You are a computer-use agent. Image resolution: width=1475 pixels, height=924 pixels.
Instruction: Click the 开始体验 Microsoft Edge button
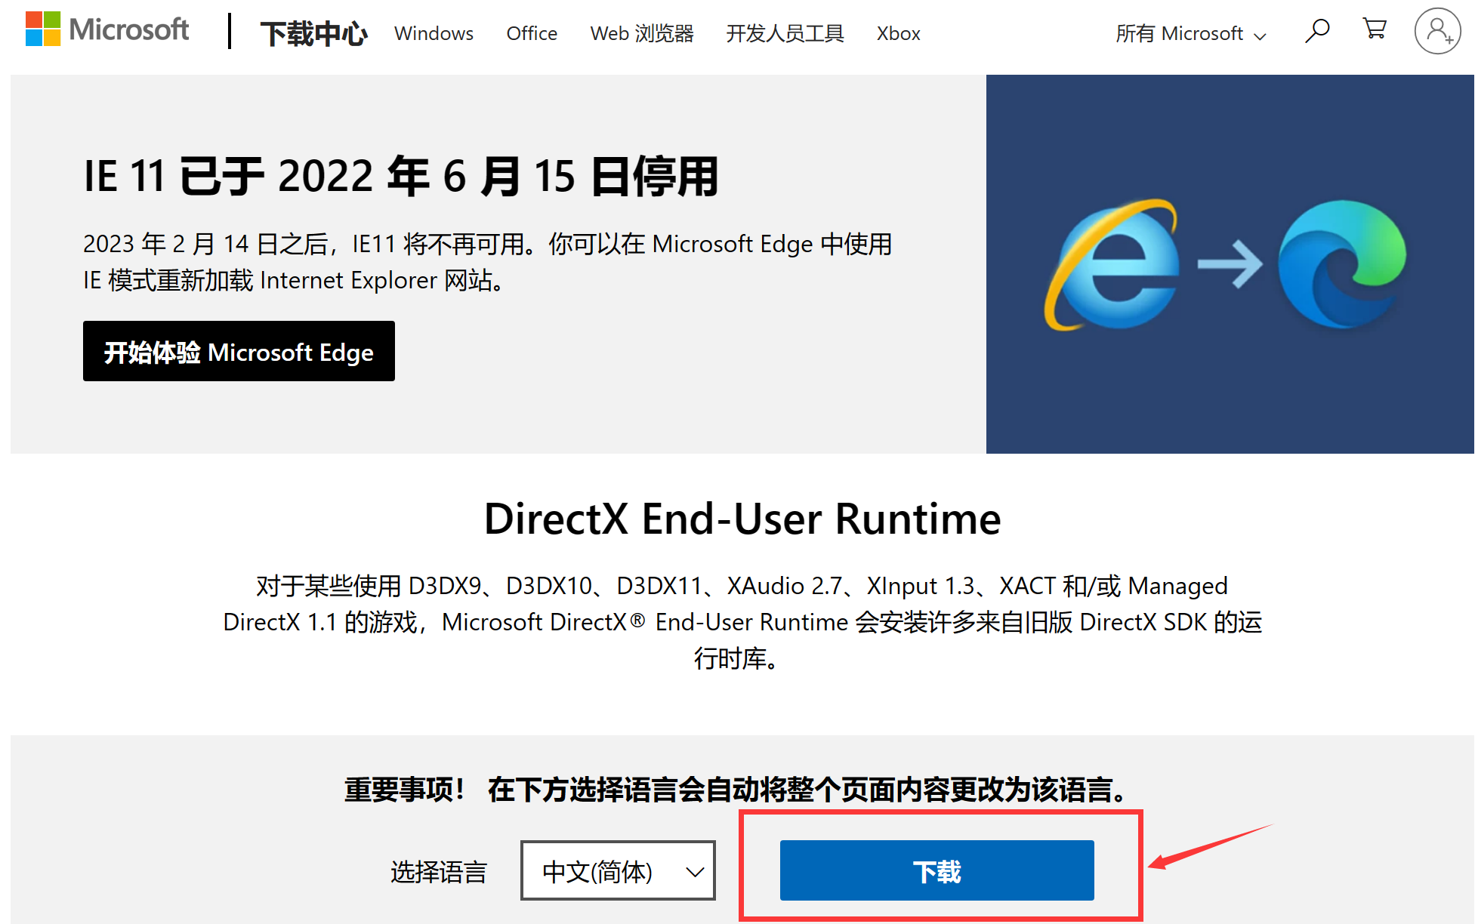pyautogui.click(x=239, y=351)
